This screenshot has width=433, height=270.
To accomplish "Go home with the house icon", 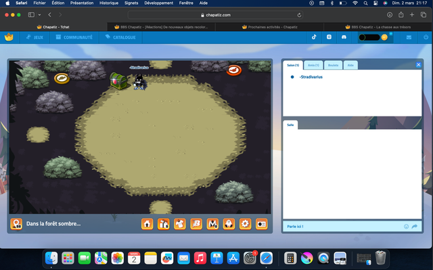I will (x=147, y=224).
